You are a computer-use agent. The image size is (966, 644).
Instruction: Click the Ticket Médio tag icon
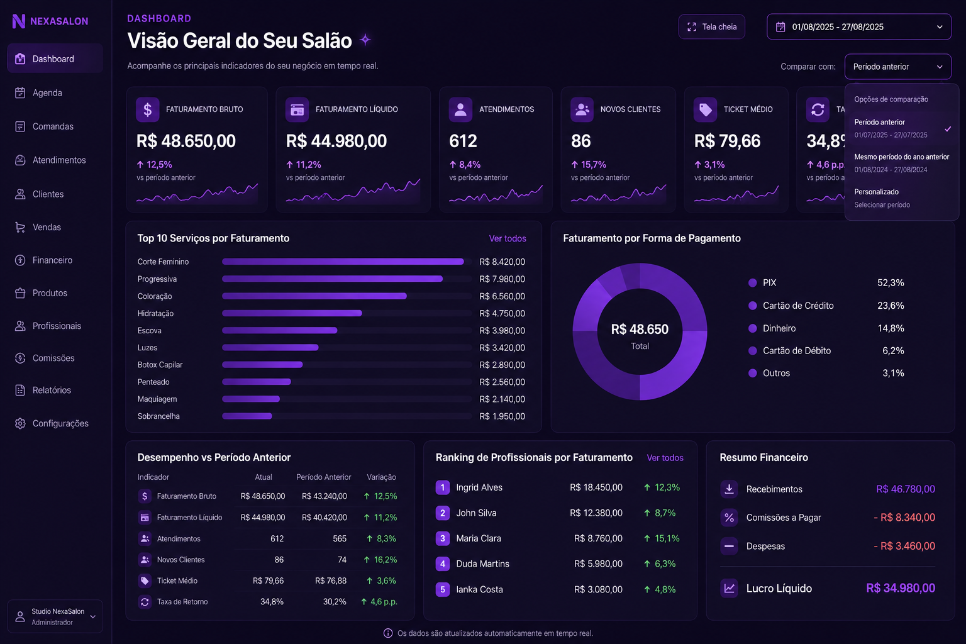706,109
